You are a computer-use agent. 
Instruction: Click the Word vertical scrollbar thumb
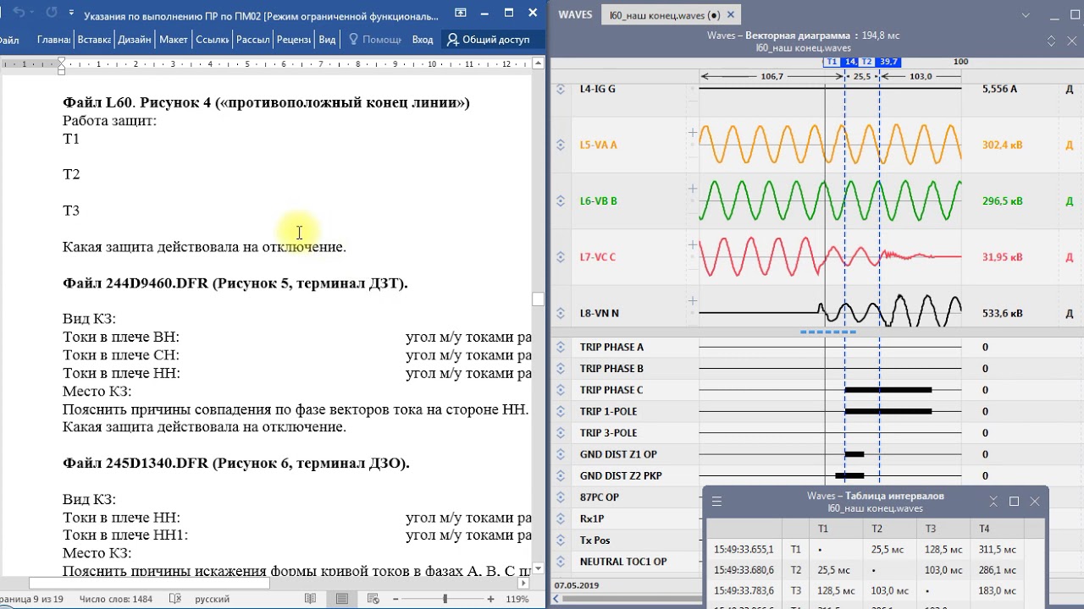click(x=538, y=299)
